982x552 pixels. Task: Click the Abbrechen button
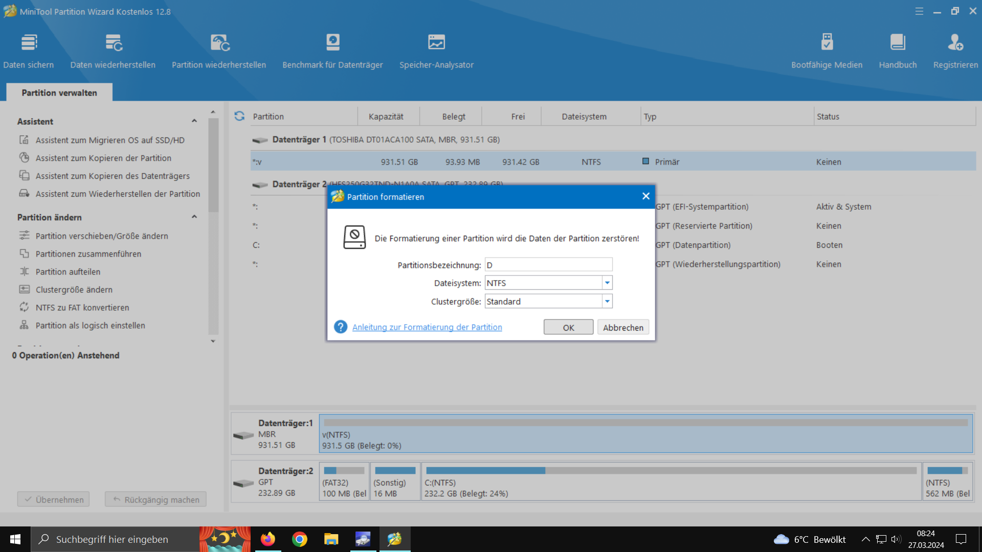tap(622, 327)
